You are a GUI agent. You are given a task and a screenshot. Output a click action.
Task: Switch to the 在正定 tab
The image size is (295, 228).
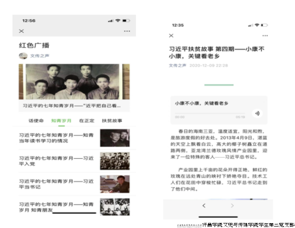coord(86,121)
